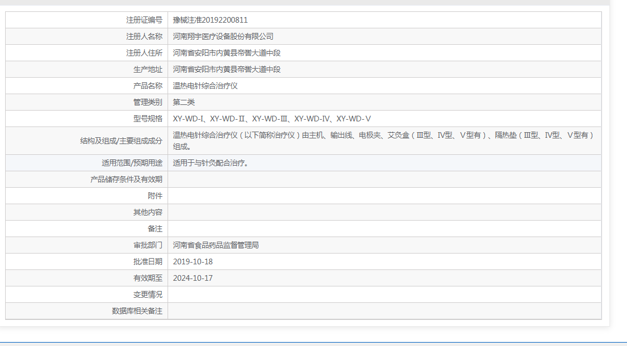The height and width of the screenshot is (346, 627).
Task: Click the 结构及组成/主要组成成分 label
Action: tap(121, 141)
